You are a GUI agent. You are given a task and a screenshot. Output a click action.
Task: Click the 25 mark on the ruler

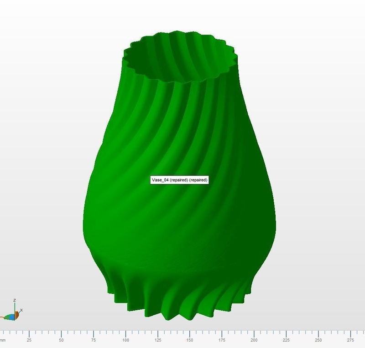[x=29, y=339]
